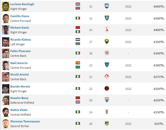Viewport: 166px width, 130px height.
Task: Click Italy flag in Camillo Ciano's row
Action: pyautogui.click(x=78, y=18)
